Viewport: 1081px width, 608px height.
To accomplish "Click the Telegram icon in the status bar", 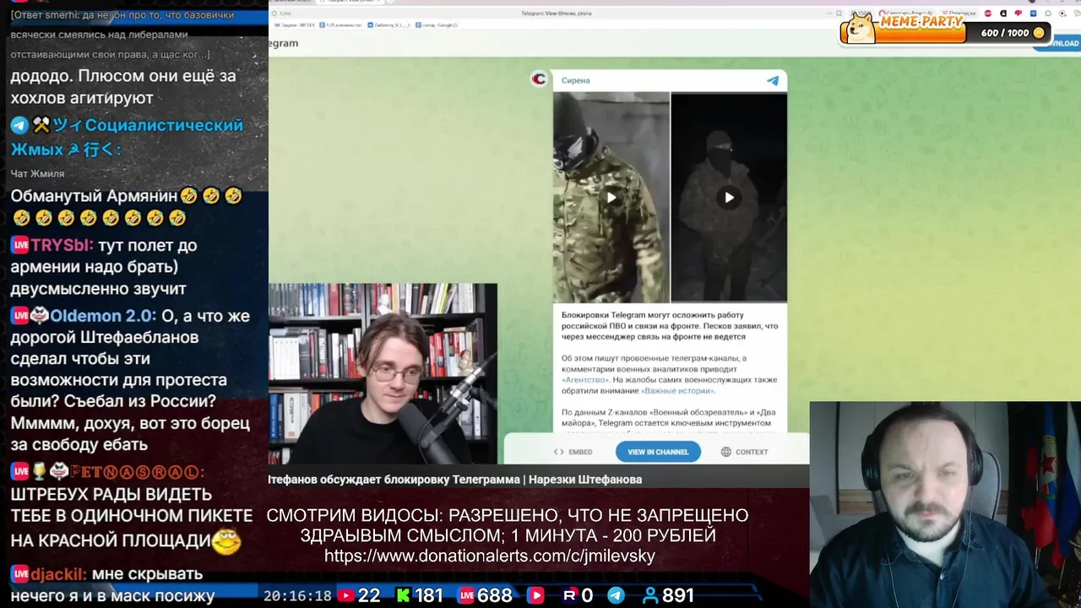I will tap(617, 595).
